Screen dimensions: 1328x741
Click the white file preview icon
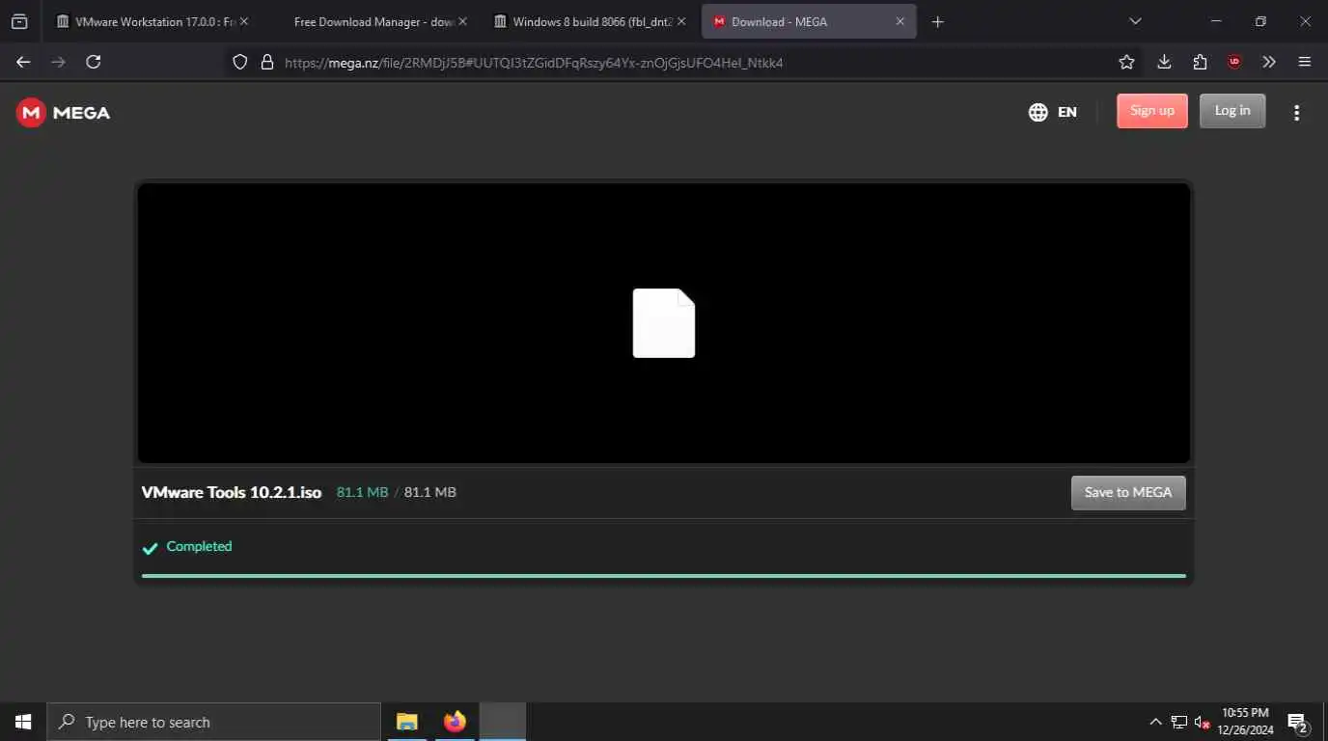click(664, 323)
